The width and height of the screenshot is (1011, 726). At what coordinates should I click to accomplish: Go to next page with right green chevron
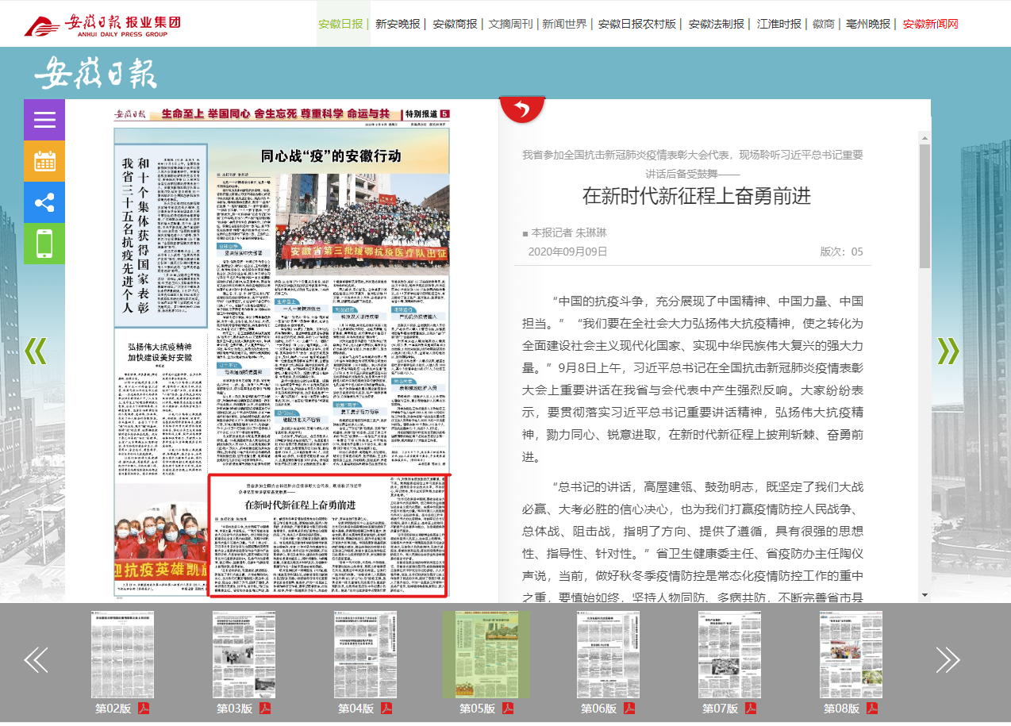click(948, 351)
